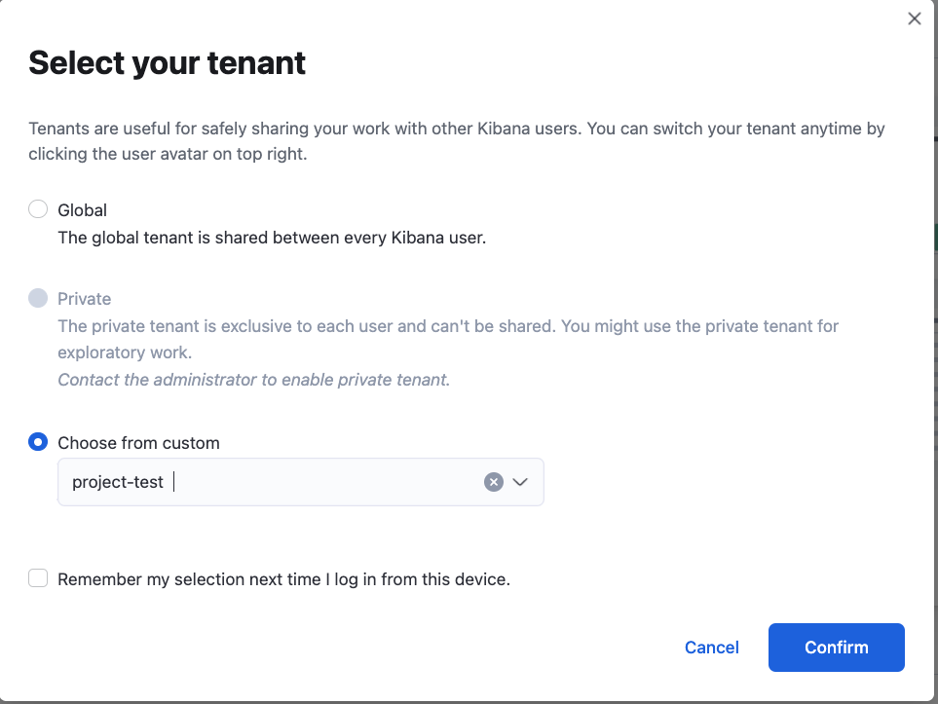This screenshot has width=938, height=704.
Task: Select the Private tenant radio button
Action: 38,298
